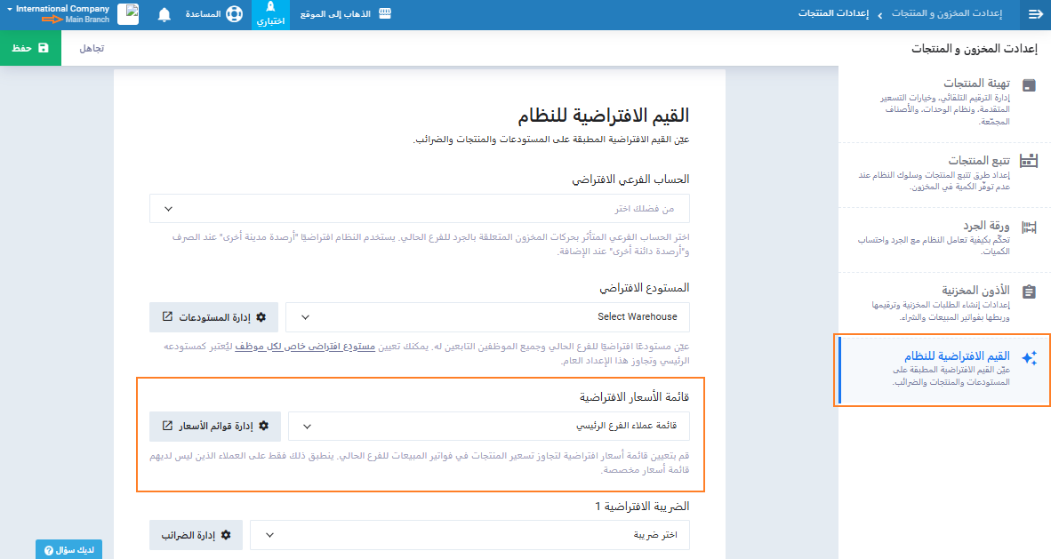The width and height of the screenshot is (1051, 559).
Task: Click the top-right navigation menu arrow icon
Action: [x=1035, y=15]
